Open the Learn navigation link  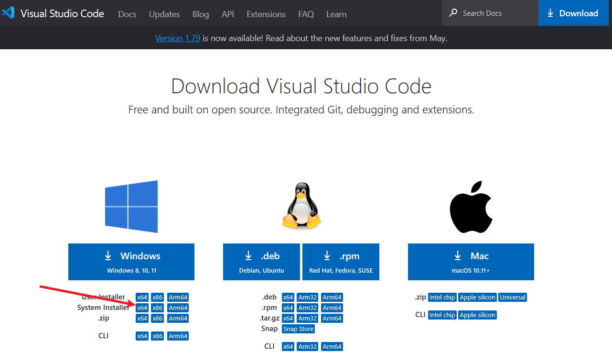[x=336, y=14]
